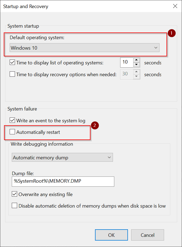Select the dump file path field
Image resolution: width=182 pixels, height=247 pixels.
(x=63, y=182)
